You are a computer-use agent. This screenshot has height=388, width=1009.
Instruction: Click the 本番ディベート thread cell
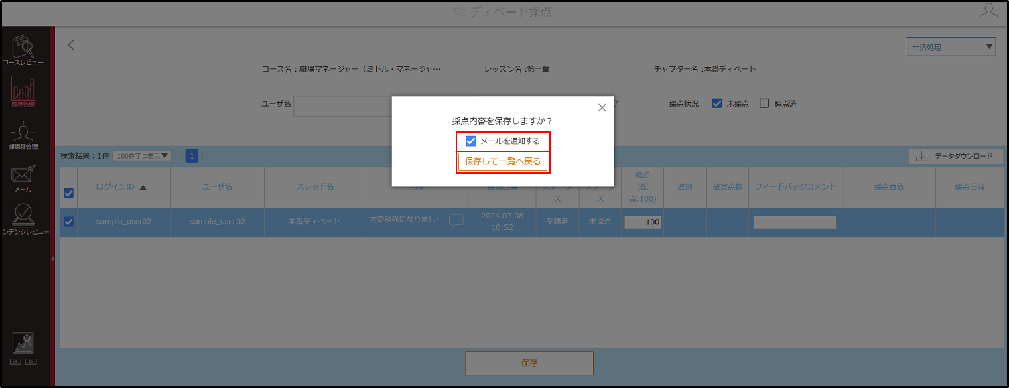[x=316, y=222]
